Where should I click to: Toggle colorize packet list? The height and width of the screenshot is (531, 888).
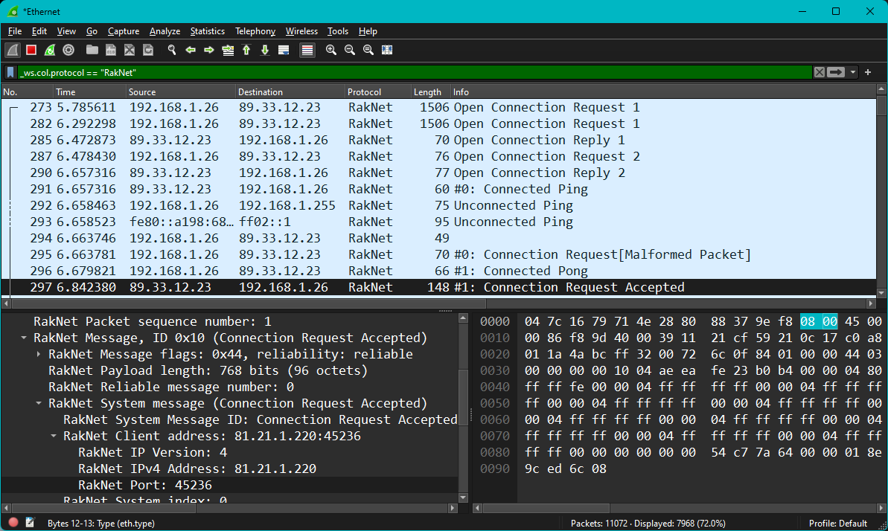(307, 50)
